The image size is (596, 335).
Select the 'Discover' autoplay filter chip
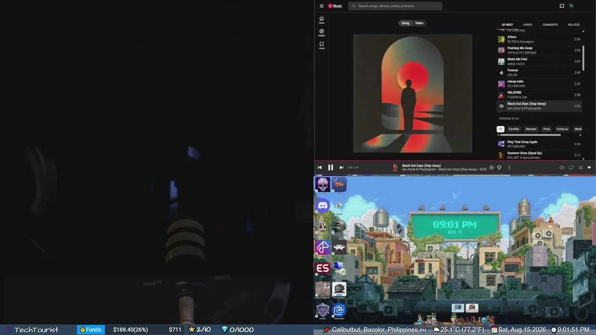pos(531,129)
